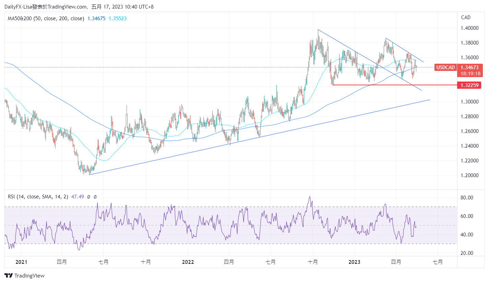489x283 pixels.
Task: Select the red 1.32259 price level label
Action: (470, 85)
